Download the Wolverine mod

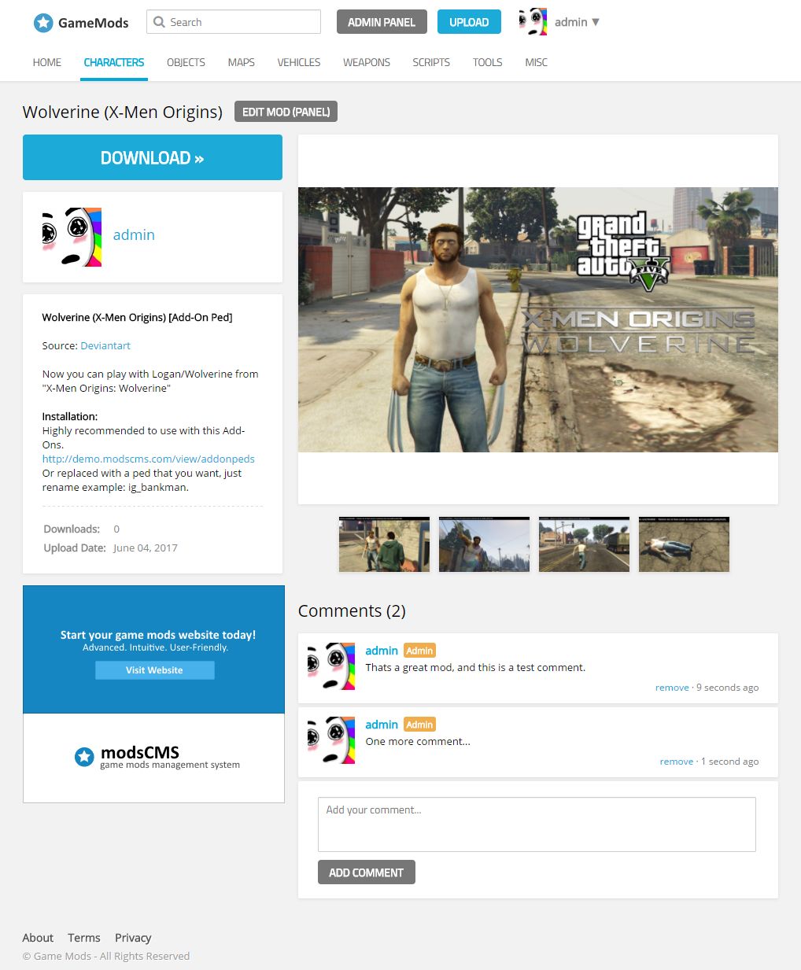153,157
